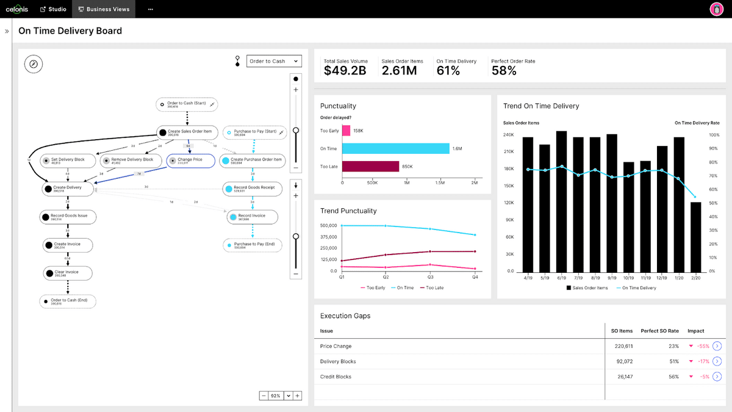Click the Create Delivery activity node
Image resolution: width=732 pixels, height=412 pixels.
(68, 189)
